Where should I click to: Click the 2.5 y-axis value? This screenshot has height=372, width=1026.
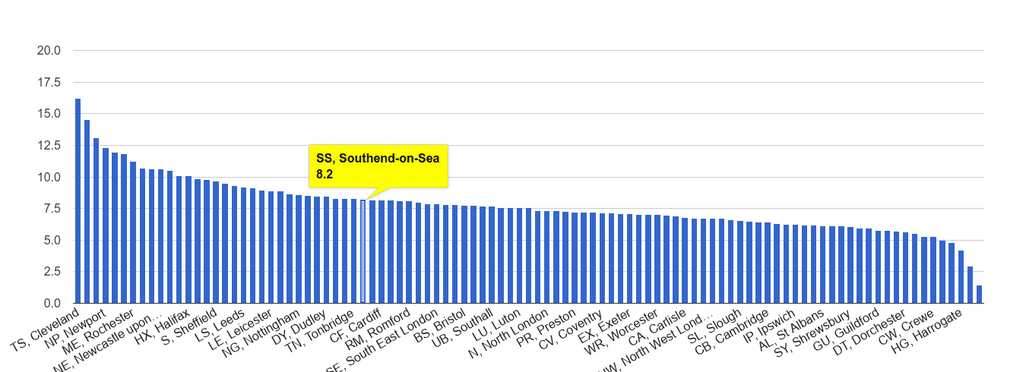point(52,272)
